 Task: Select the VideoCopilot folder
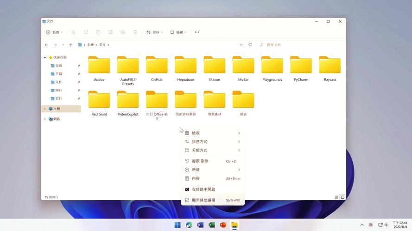[128, 103]
